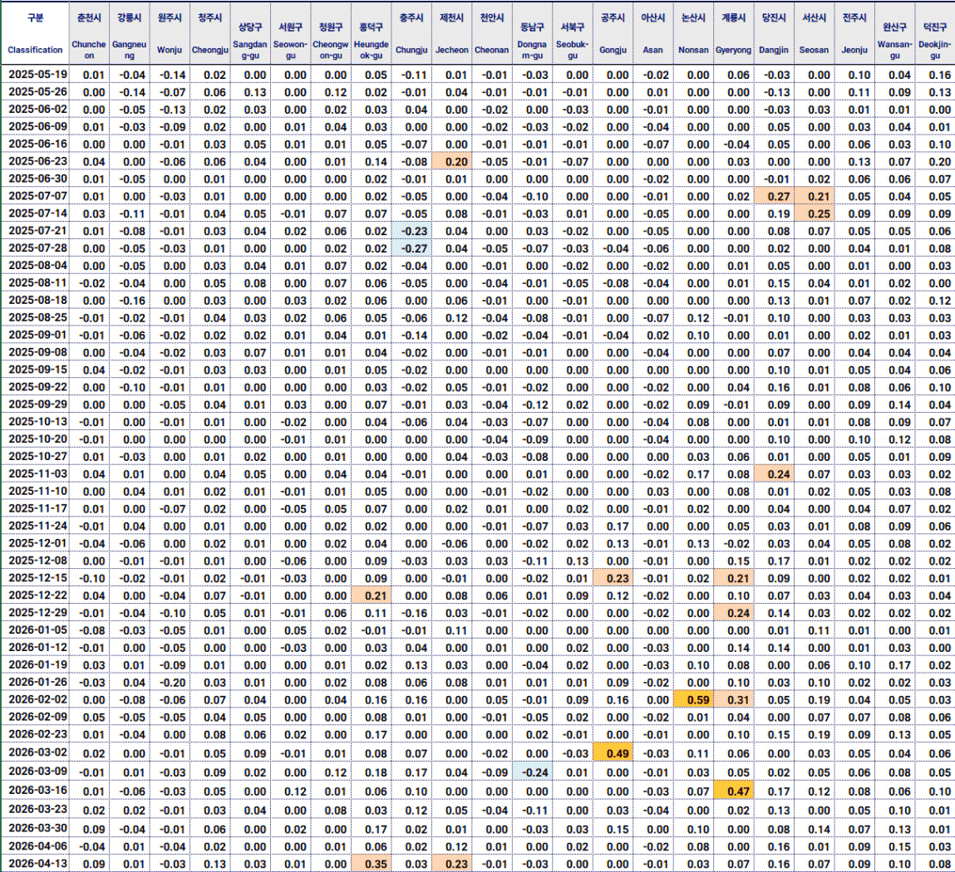Select the Deokjin-gu column header
The height and width of the screenshot is (872, 955).
coord(934,33)
